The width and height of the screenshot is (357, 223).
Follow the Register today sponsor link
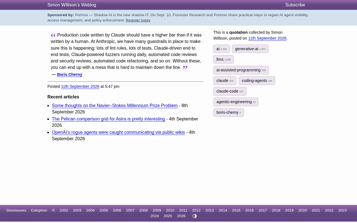click(x=138, y=20)
